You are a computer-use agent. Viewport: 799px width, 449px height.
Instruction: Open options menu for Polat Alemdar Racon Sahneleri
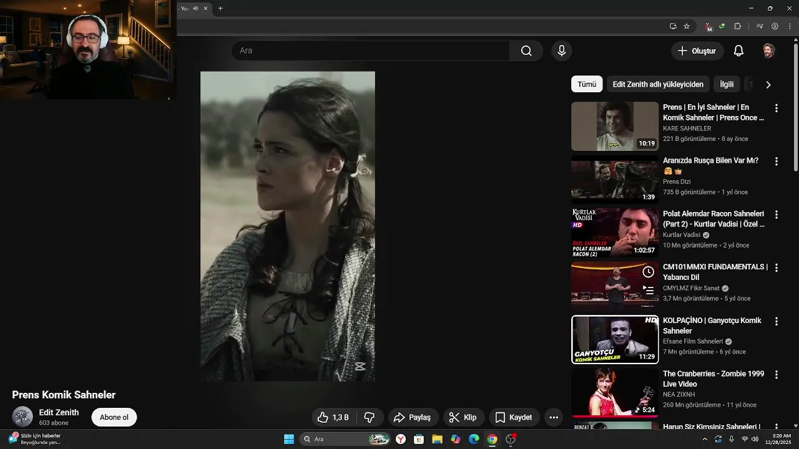click(777, 215)
